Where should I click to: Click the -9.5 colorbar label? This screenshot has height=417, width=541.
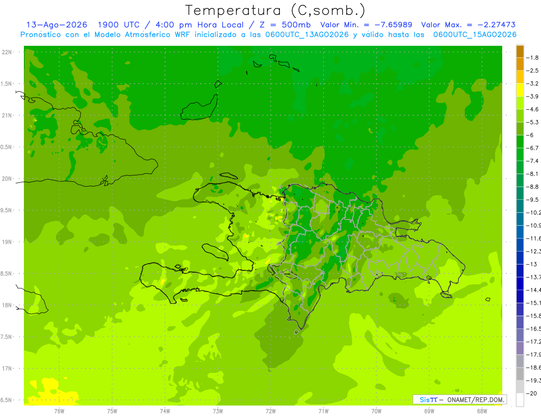click(x=533, y=200)
